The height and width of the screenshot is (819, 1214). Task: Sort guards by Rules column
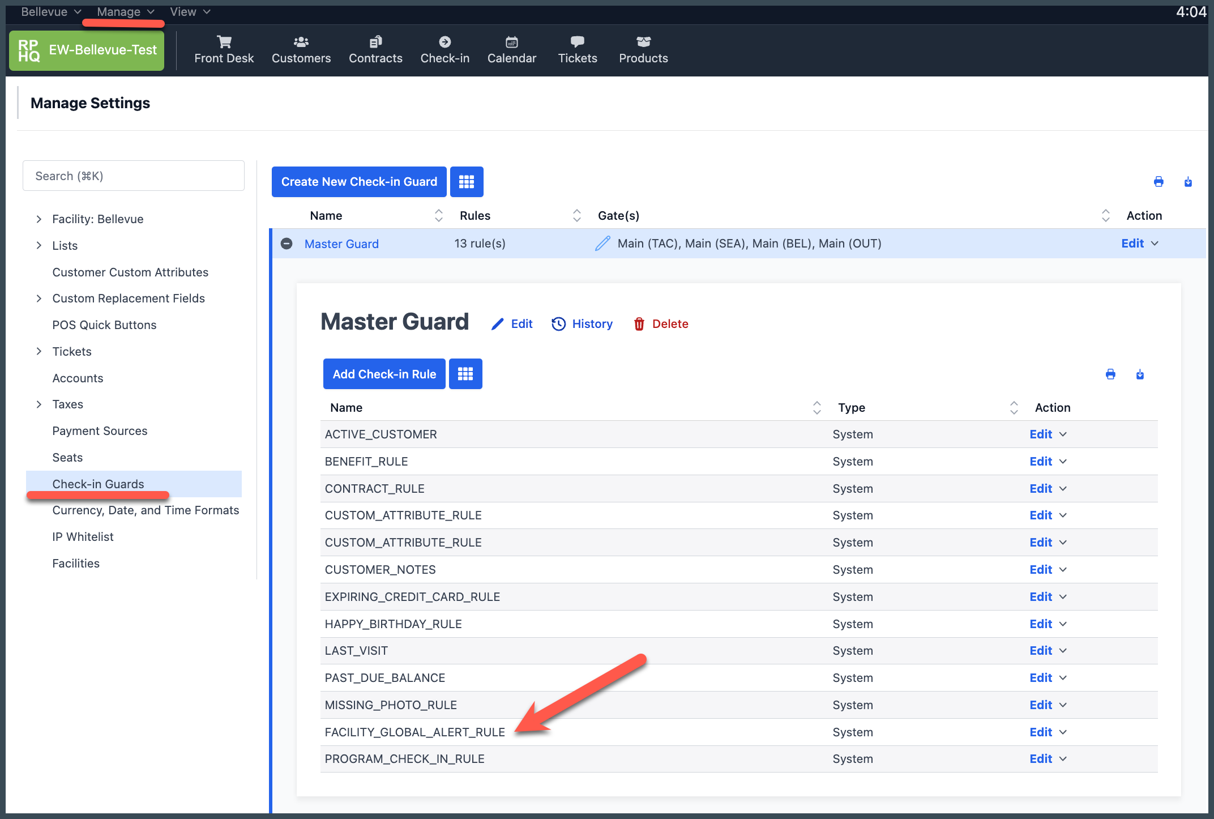577,215
